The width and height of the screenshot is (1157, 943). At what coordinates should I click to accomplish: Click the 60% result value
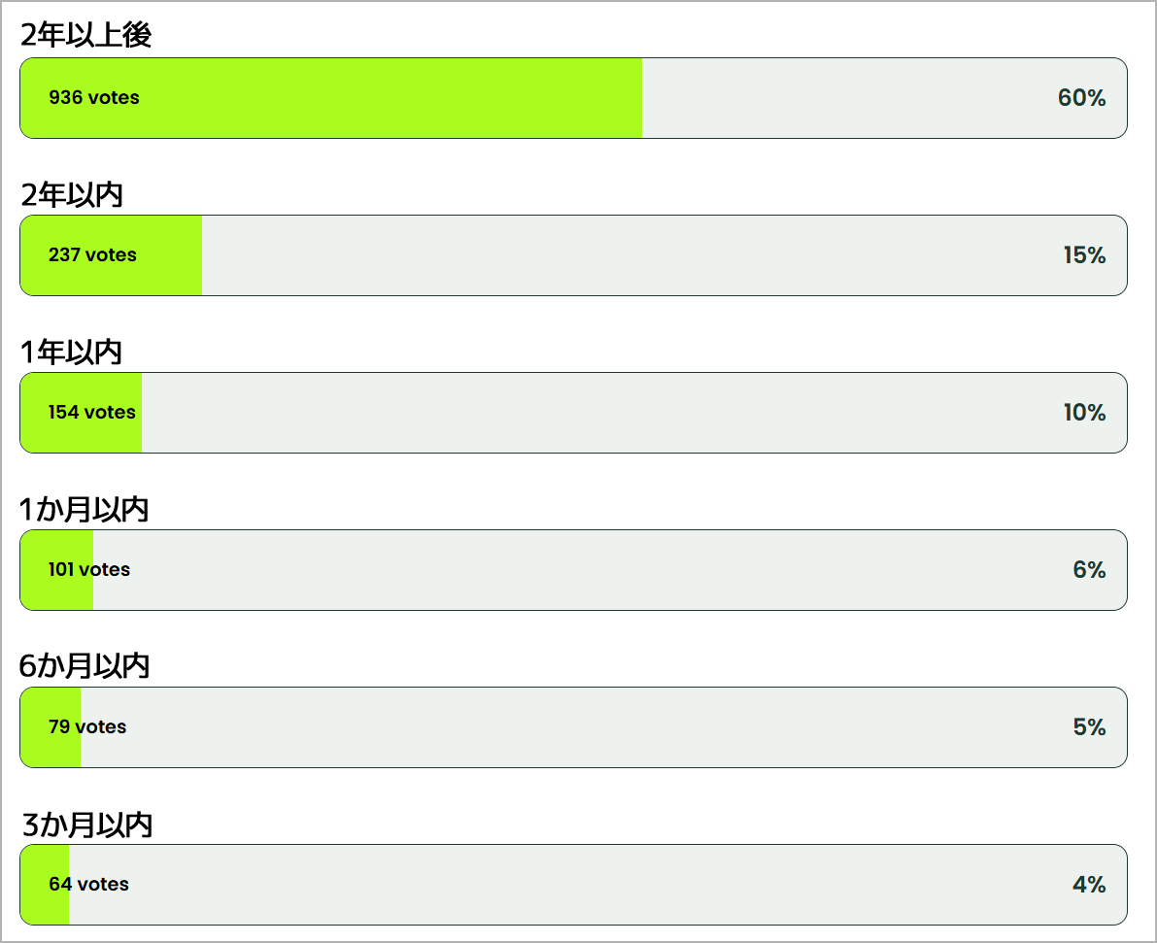click(1081, 97)
